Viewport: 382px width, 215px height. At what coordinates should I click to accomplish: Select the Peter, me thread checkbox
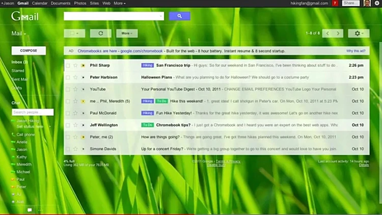[68, 137]
